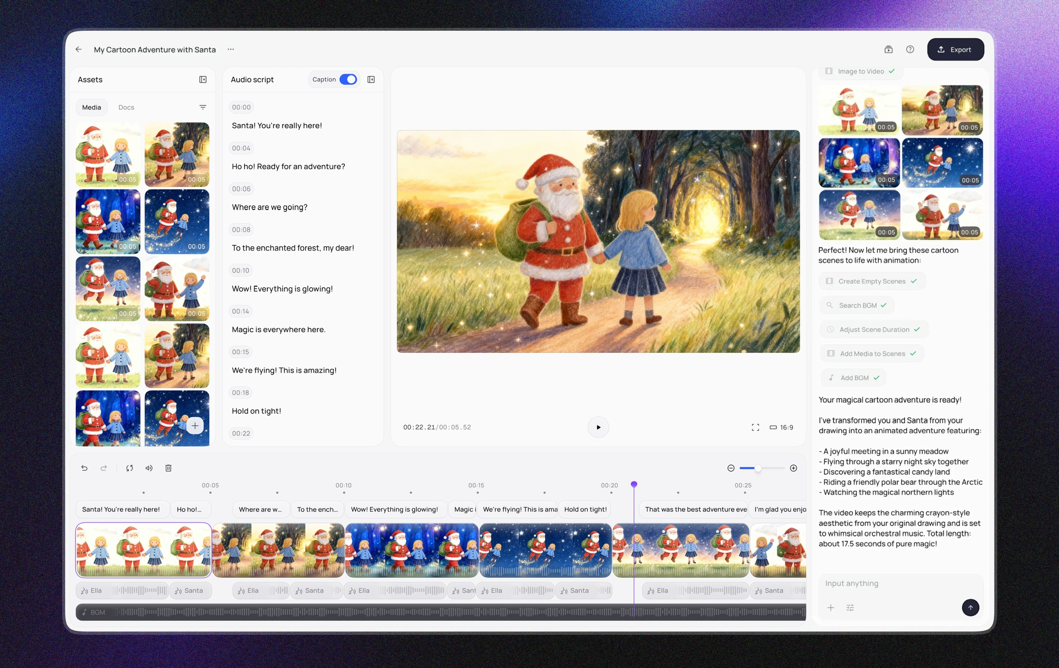Click the filter icon in Assets panel

203,107
